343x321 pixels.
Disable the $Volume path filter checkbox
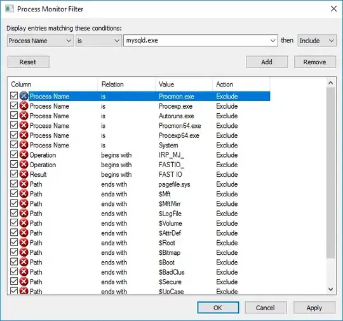14,222
